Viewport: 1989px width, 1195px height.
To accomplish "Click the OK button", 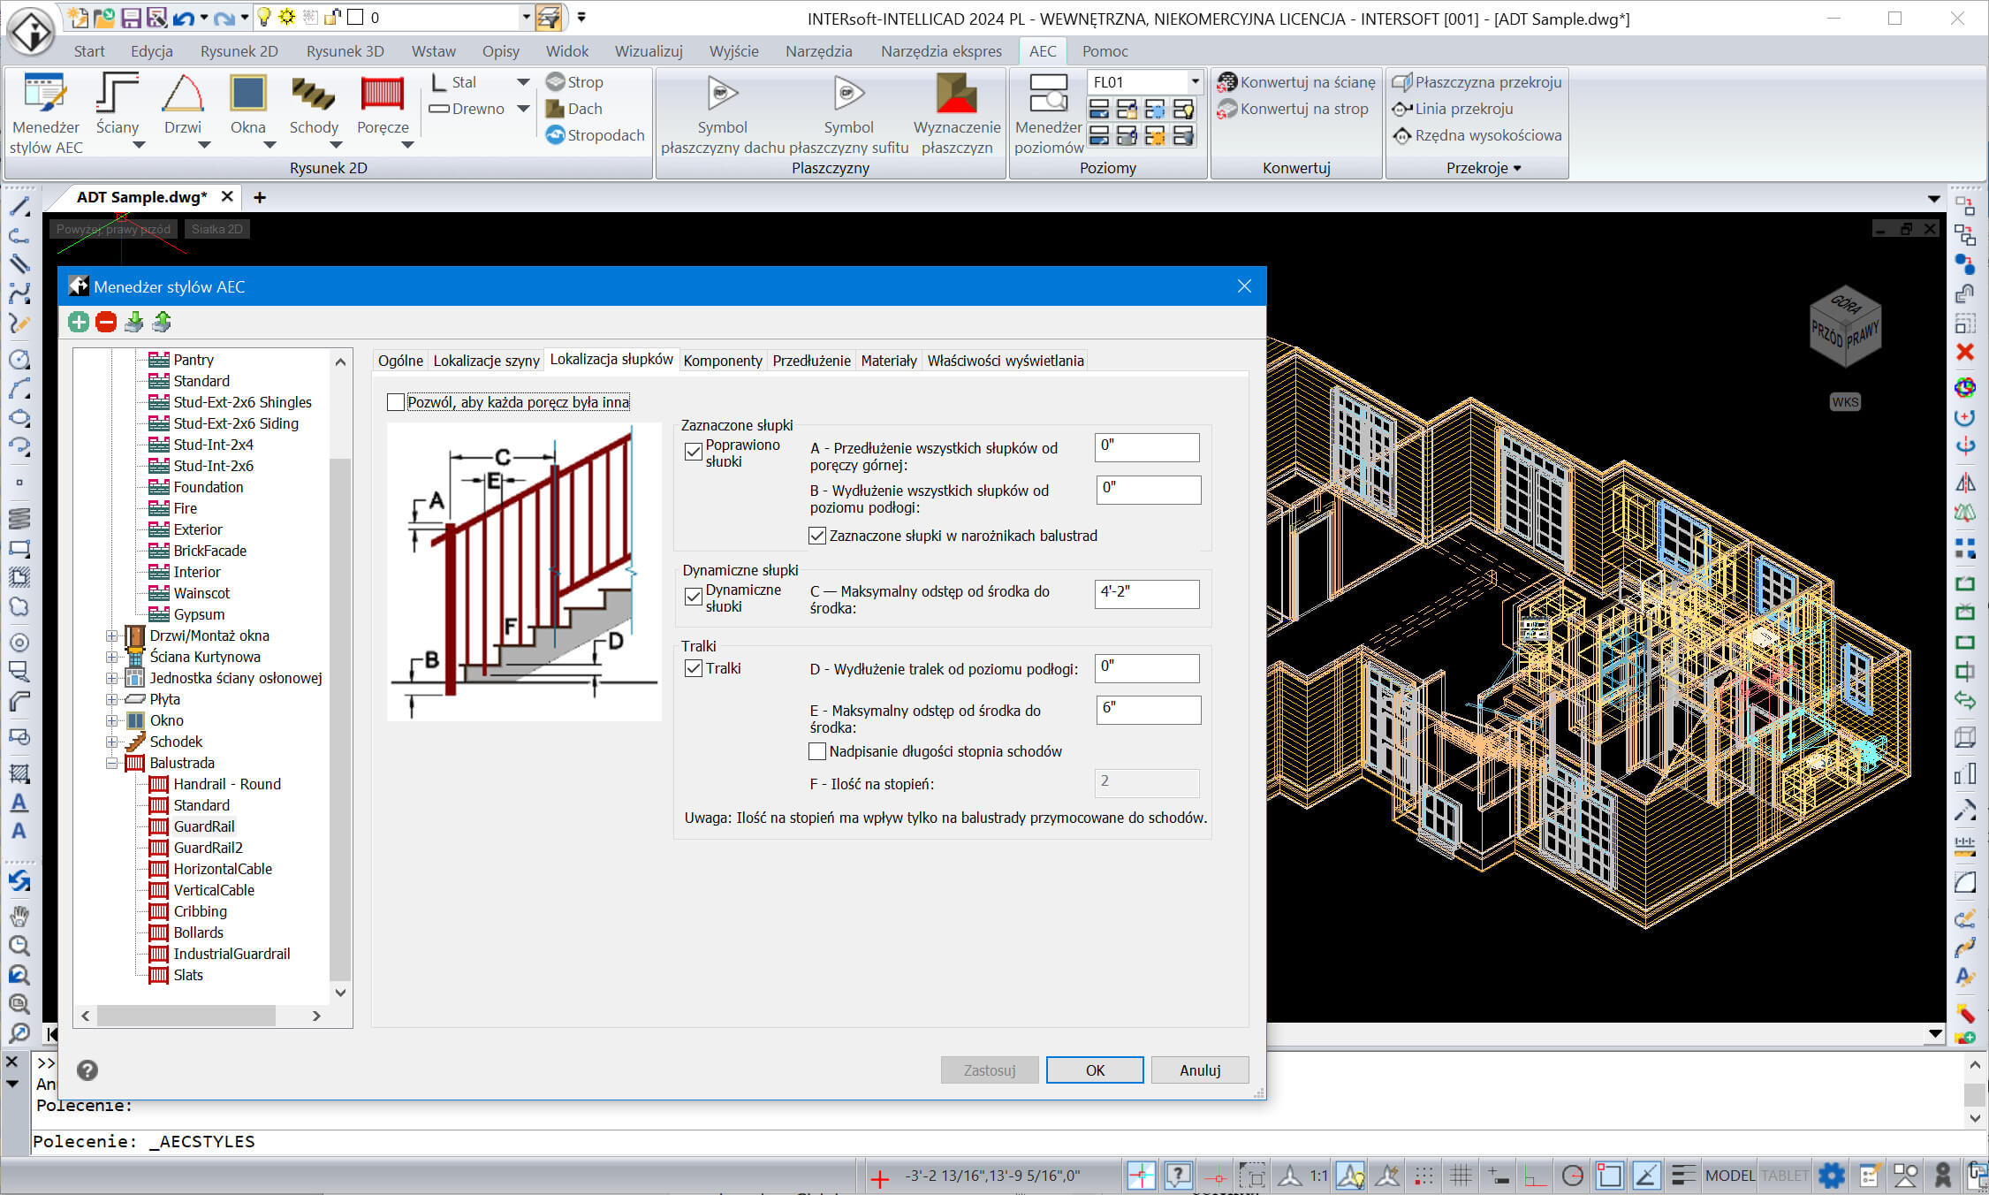I will 1095,1070.
